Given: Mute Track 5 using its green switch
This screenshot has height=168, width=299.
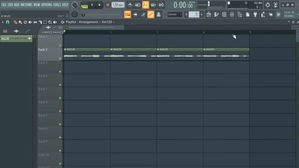Looking at the screenshot, I should (60, 98).
